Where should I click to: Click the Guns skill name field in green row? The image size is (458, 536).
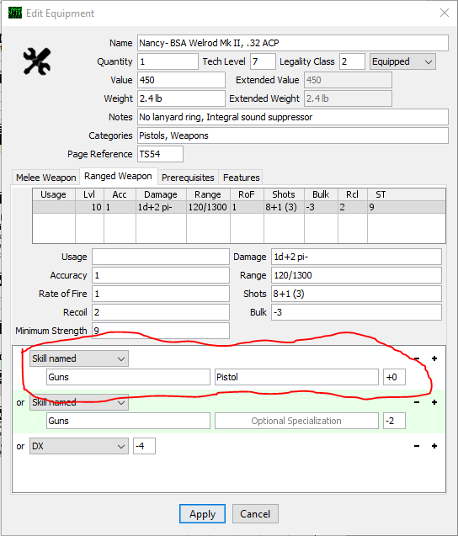pyautogui.click(x=128, y=421)
